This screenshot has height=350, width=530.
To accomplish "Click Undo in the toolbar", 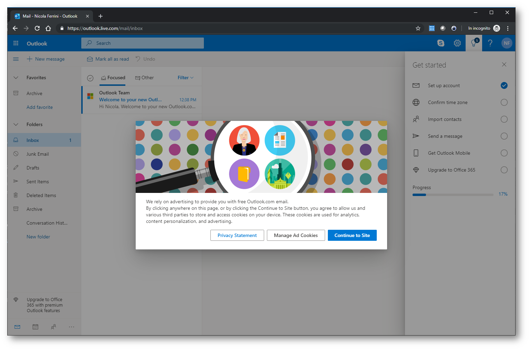I will 145,59.
